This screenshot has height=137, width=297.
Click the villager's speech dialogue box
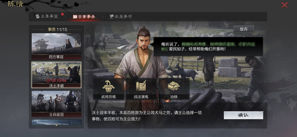click(208, 46)
